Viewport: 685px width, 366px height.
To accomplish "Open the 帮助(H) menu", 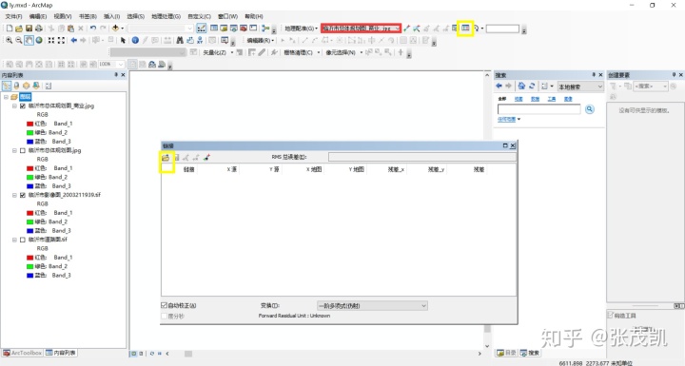I will 254,16.
